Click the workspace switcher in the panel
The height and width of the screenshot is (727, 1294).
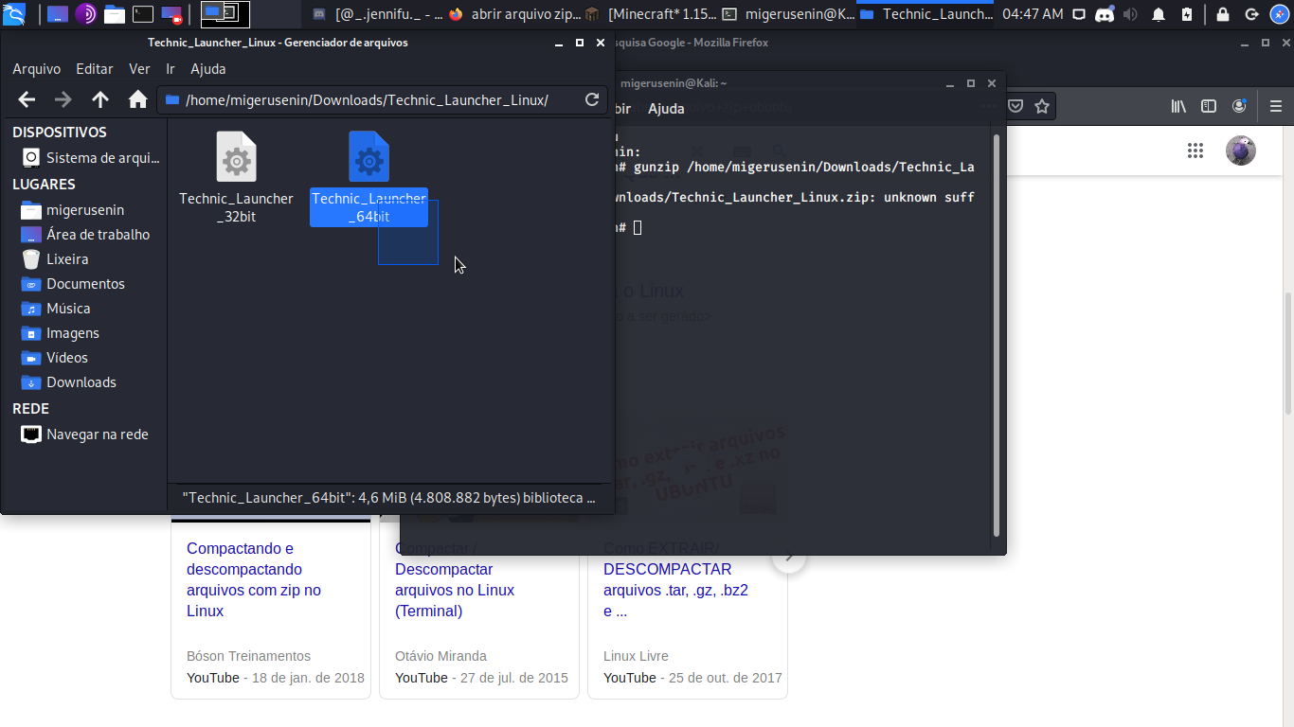(225, 13)
